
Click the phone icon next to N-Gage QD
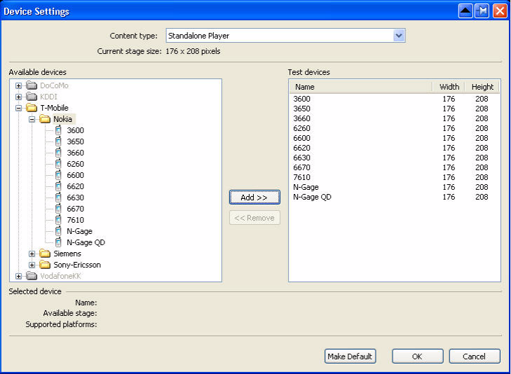pos(59,242)
